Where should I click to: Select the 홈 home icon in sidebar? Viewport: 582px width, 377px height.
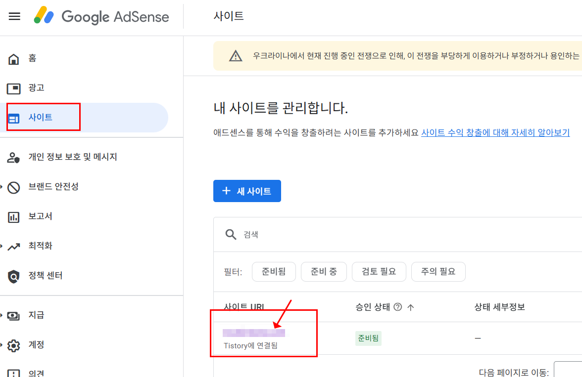point(14,58)
